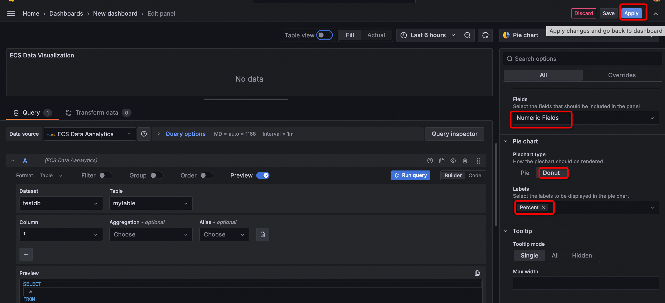The image size is (665, 303).
Task: Toggle the Table view switch
Action: (324, 35)
